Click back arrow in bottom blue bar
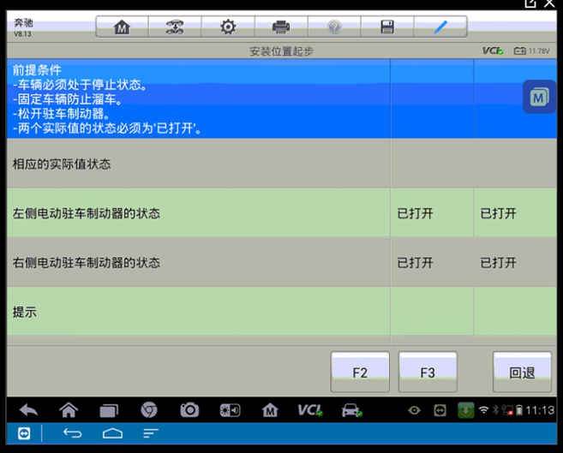 [x=73, y=433]
